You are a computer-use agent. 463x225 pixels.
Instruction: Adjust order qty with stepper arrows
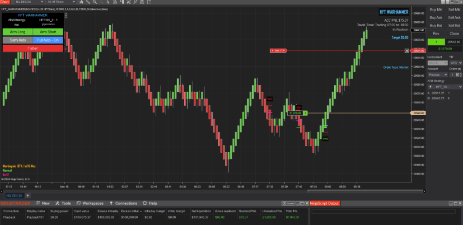461,75
